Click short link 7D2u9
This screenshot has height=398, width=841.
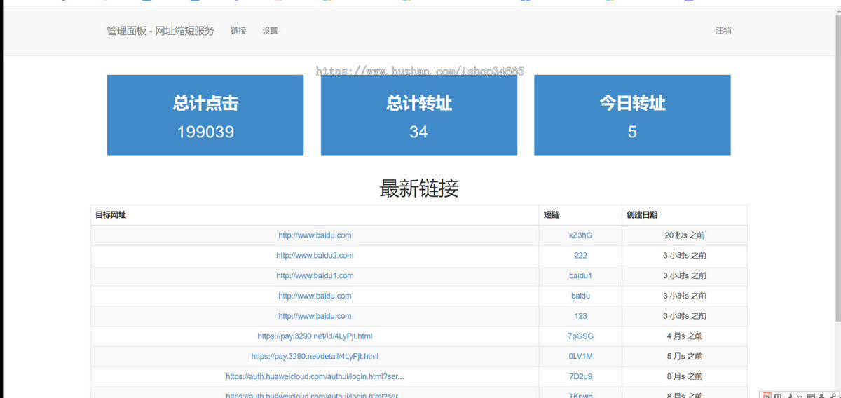coord(580,377)
